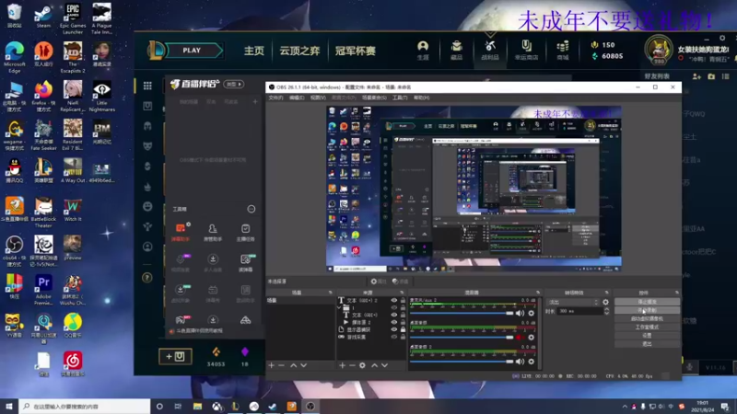Toggle lock on 显示器捕获 source
Screen dimensions: 737x414
403,329
